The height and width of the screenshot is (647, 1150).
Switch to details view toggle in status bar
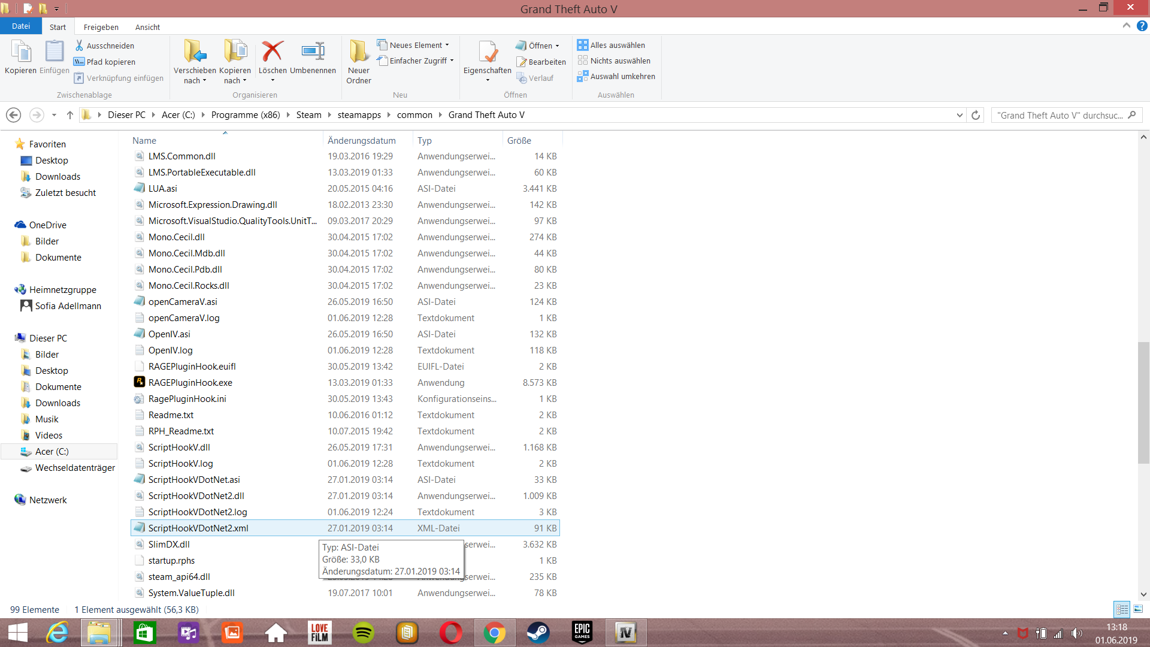pyautogui.click(x=1122, y=609)
